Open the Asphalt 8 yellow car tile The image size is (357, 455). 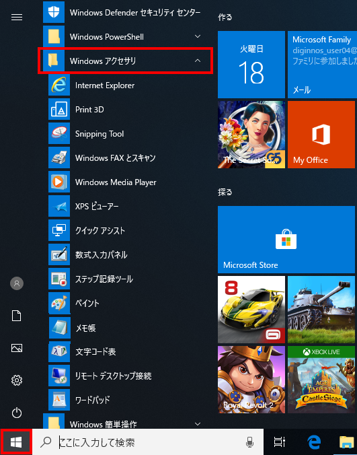251,310
